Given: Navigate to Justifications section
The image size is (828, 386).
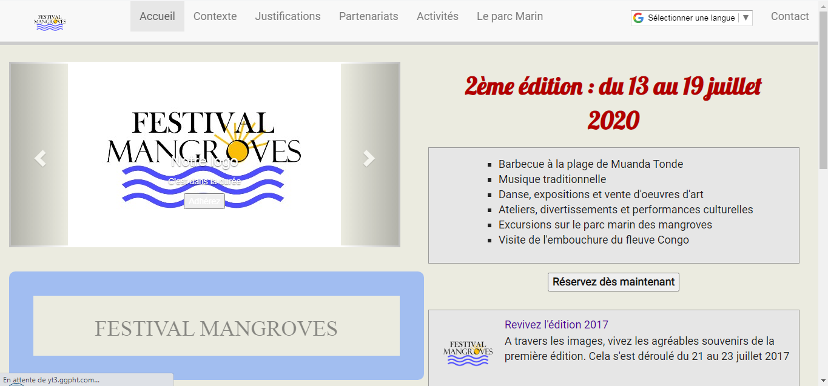Looking at the screenshot, I should [288, 16].
